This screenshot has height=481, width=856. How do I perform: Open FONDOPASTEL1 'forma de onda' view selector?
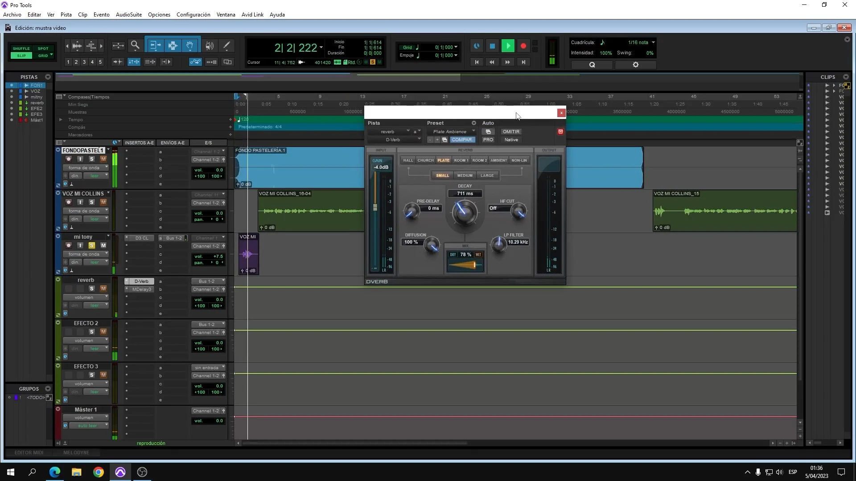85,168
